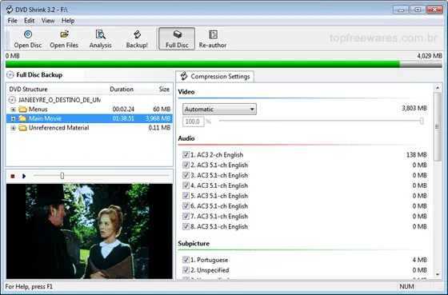Open the Help menu
This screenshot has height=295, width=448.
68,21
